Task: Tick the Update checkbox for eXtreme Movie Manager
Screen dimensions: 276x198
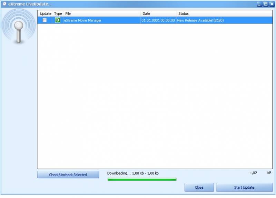Action: (45, 20)
